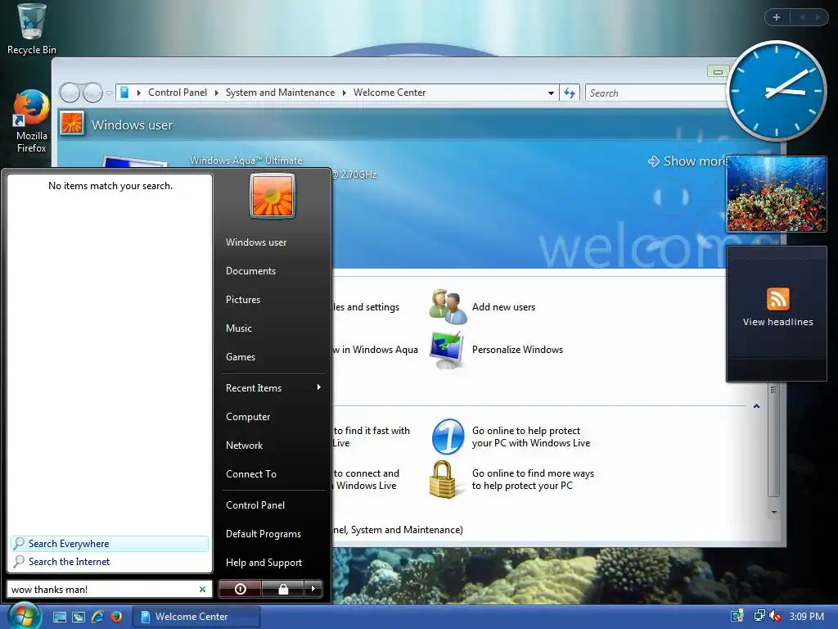Click the explorer Back button
Viewport: 838px width, 629px height.
(x=70, y=93)
